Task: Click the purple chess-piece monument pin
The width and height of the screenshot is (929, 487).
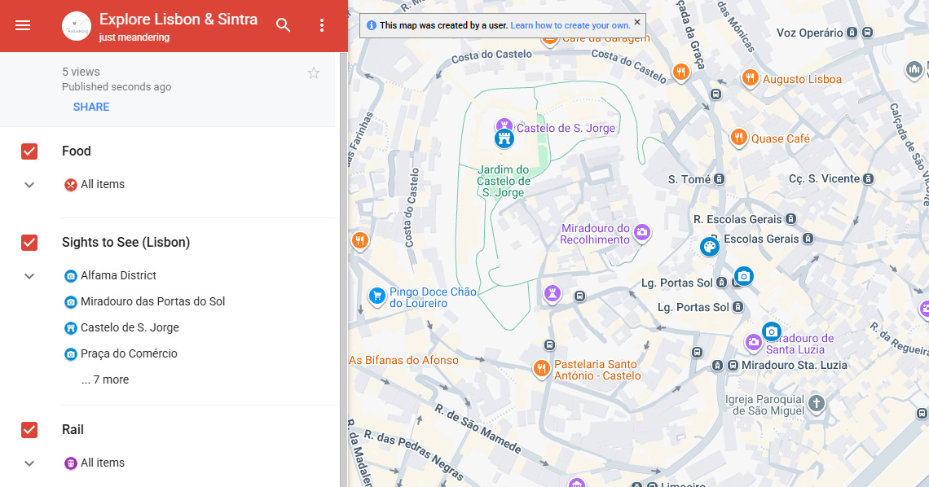Action: 553,293
